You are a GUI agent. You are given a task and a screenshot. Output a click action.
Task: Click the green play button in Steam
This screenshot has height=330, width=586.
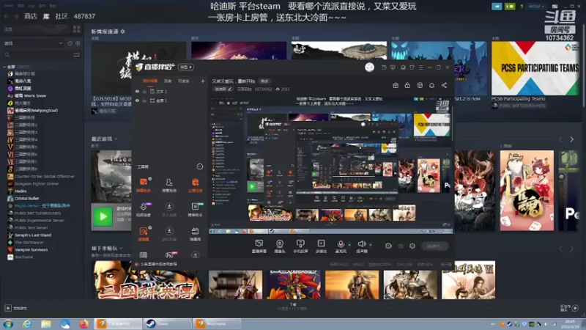click(x=103, y=216)
